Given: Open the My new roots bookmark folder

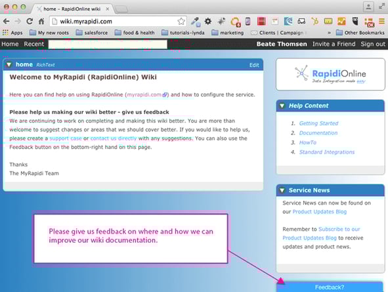Looking at the screenshot, I should point(49,33).
